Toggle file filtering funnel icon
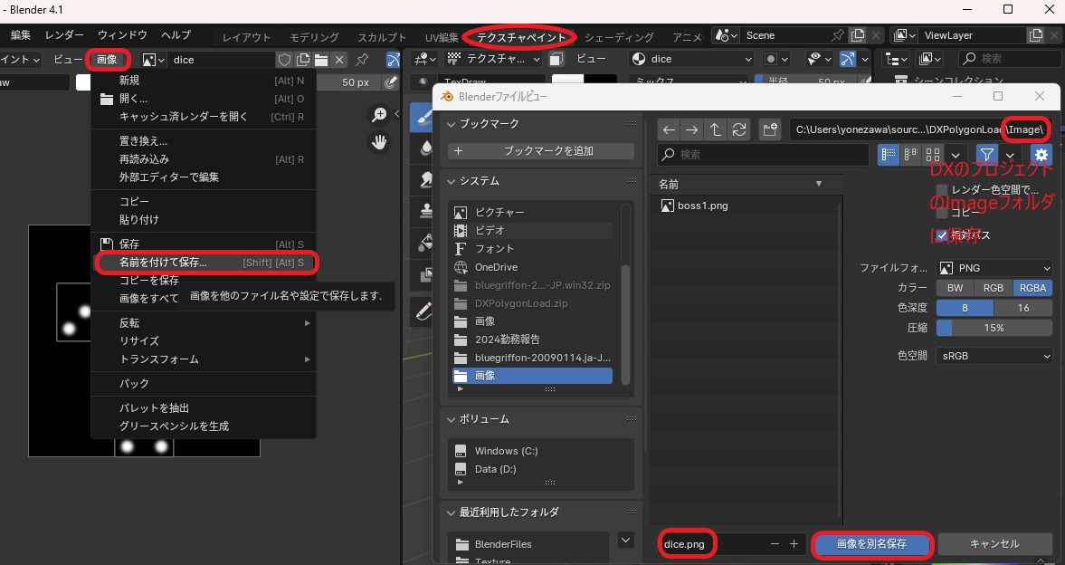 pyautogui.click(x=987, y=154)
